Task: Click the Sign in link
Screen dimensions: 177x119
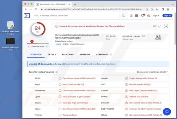Action: tap(156, 16)
